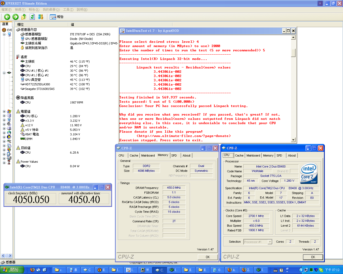Select the DirectX yellow X icon node in tree
Image resolution: width=343 pixels, height=274 pixels.
9,137
